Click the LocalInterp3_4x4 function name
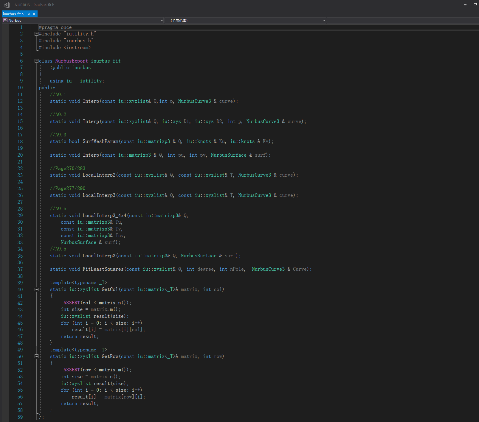The height and width of the screenshot is (422, 479). coord(104,216)
